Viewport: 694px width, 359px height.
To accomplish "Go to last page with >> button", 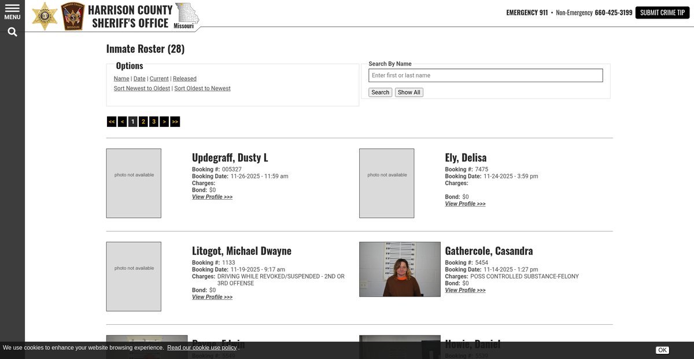I will [x=175, y=122].
